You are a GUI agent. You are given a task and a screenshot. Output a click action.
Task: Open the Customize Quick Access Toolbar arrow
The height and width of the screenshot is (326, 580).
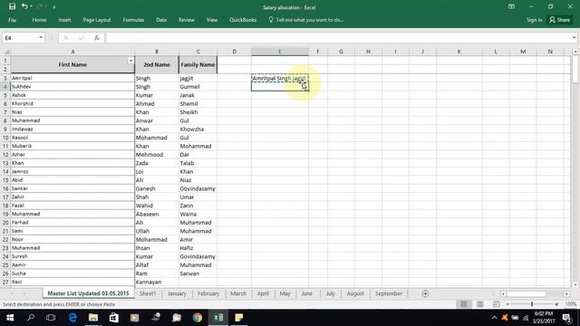click(x=54, y=6)
